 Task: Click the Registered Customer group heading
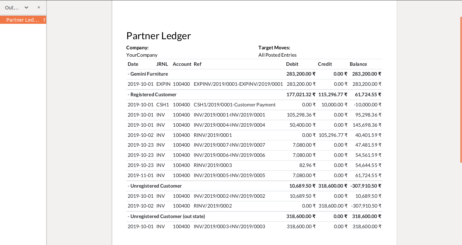click(x=153, y=94)
